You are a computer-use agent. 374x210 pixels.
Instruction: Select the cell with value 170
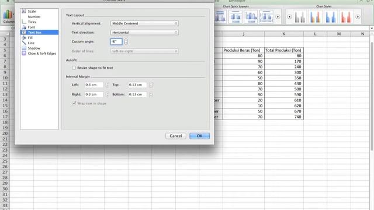click(284, 61)
